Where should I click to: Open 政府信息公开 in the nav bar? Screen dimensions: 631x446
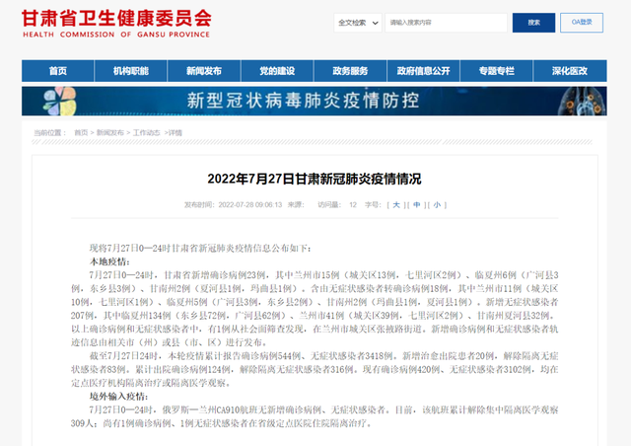[424, 71]
